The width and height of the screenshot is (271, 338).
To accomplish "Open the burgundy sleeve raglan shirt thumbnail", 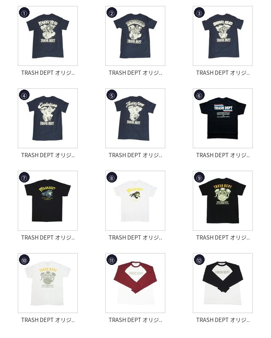I will click(x=135, y=283).
